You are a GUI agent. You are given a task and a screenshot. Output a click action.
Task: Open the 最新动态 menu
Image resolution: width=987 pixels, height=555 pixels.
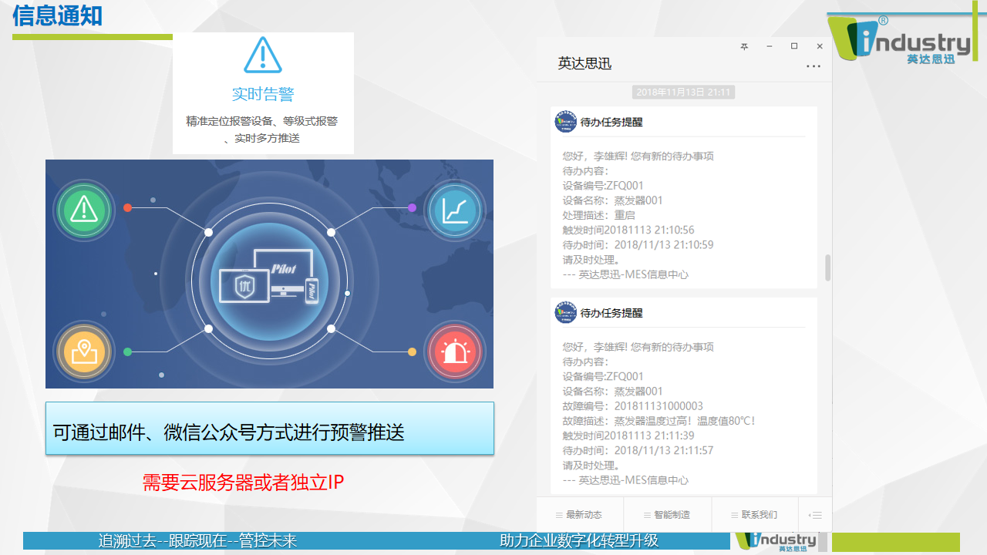[579, 515]
